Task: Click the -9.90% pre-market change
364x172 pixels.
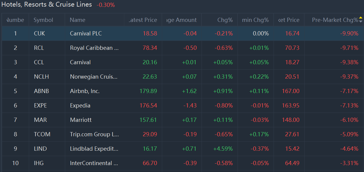Action: point(349,33)
